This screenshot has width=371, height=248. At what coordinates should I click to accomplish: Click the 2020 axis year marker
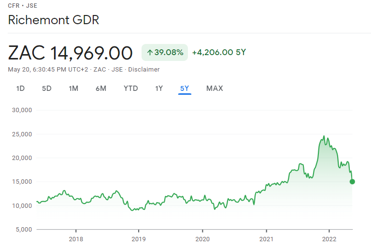pos(202,239)
